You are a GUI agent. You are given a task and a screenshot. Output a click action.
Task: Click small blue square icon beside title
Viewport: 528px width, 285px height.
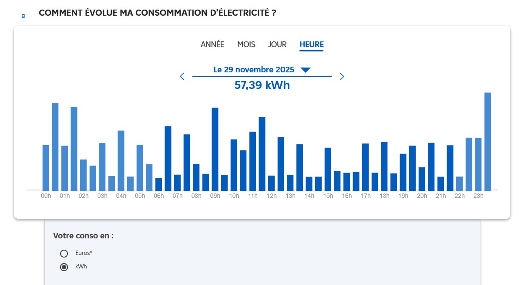click(23, 16)
